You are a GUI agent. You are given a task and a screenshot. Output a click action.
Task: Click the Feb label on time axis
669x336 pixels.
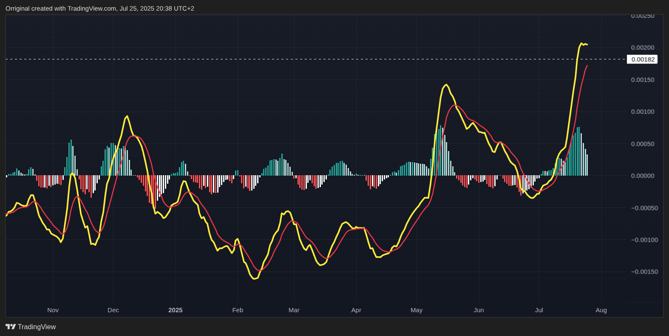pos(238,310)
